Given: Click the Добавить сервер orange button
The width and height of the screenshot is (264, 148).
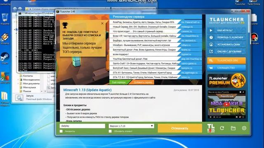Looking at the screenshot, I should [143, 82].
